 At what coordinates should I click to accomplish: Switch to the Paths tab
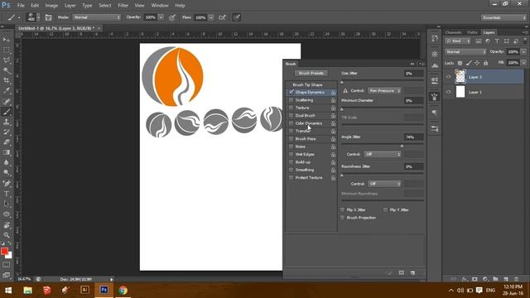coord(472,32)
